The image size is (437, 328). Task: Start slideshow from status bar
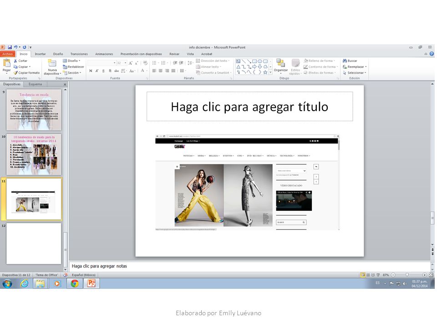378,275
